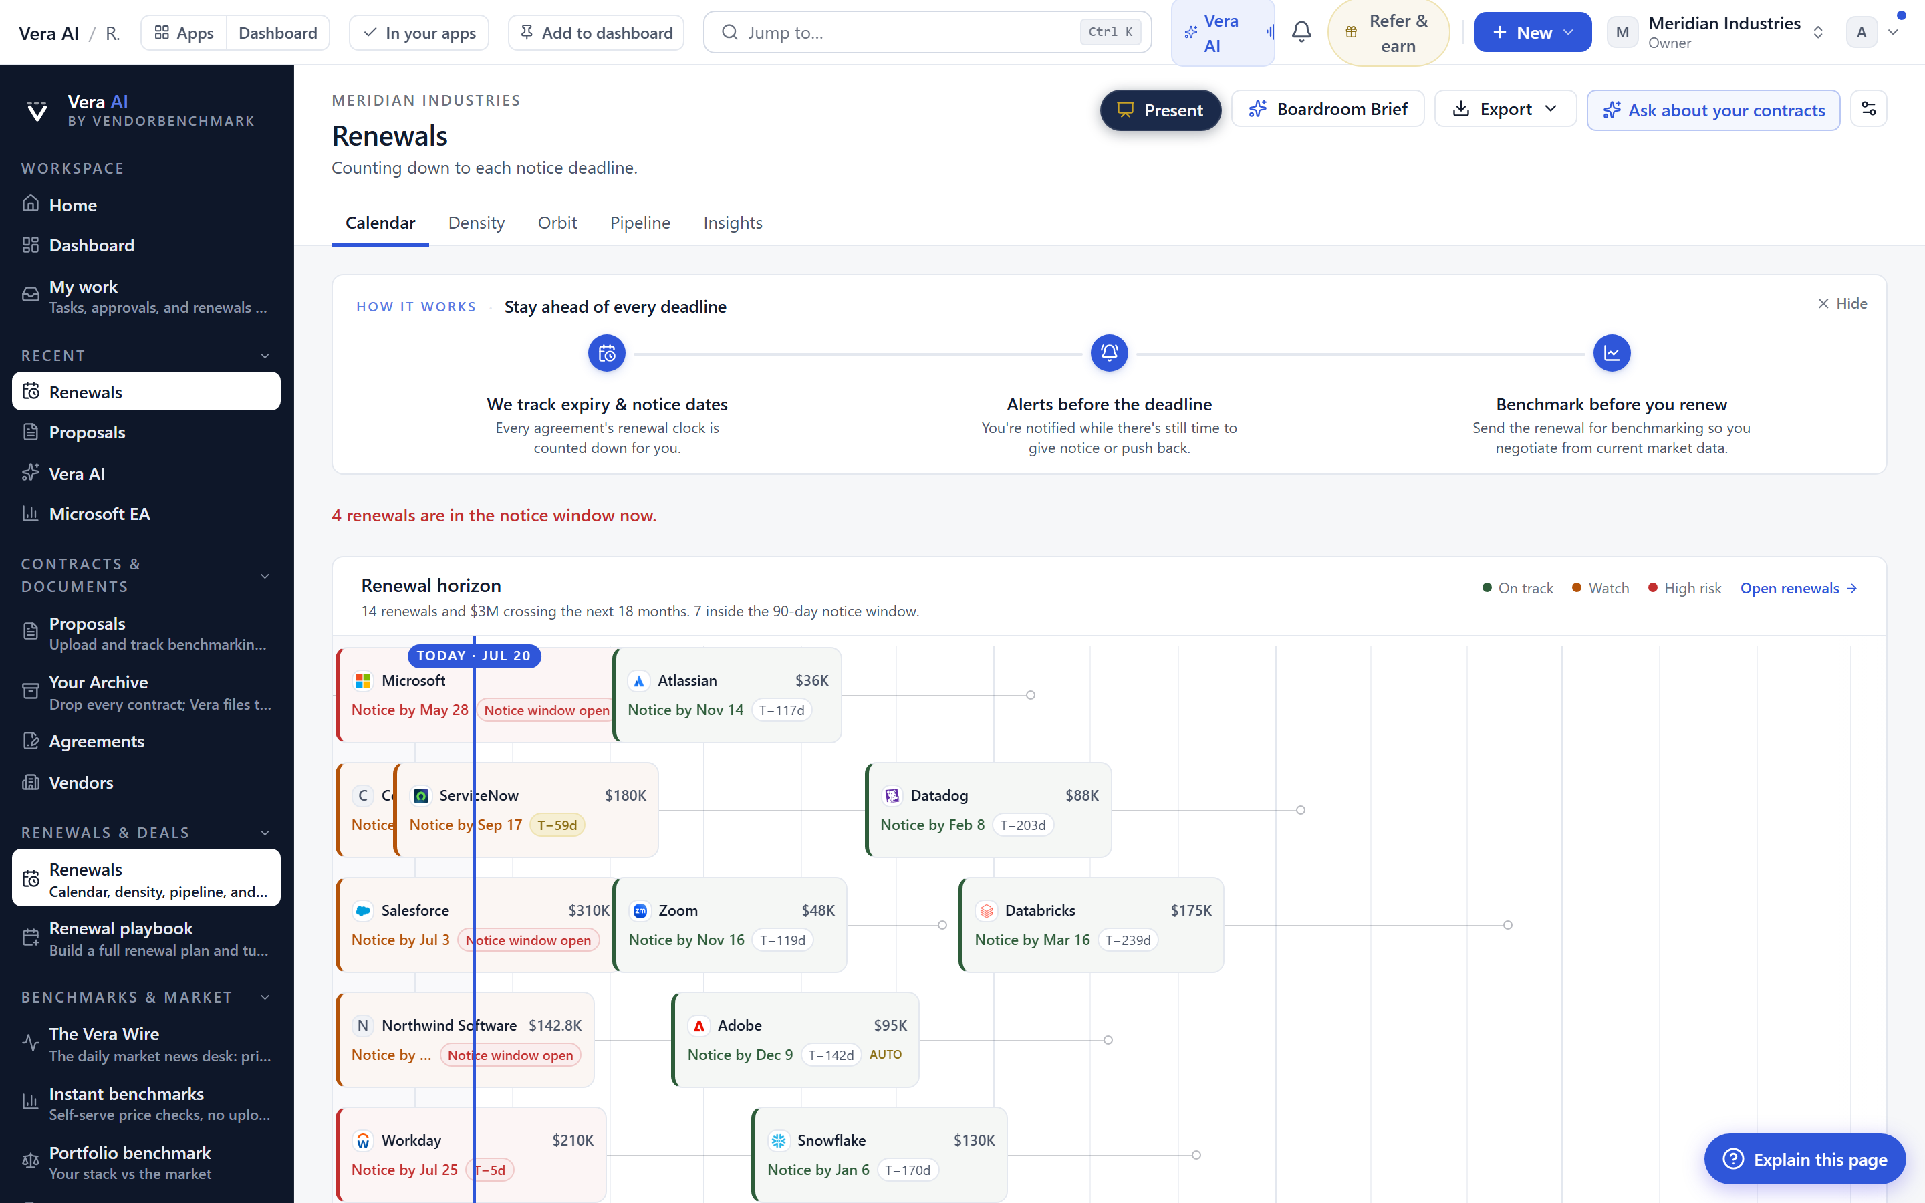This screenshot has width=1925, height=1203.
Task: Toggle In your apps check button
Action: 419,33
